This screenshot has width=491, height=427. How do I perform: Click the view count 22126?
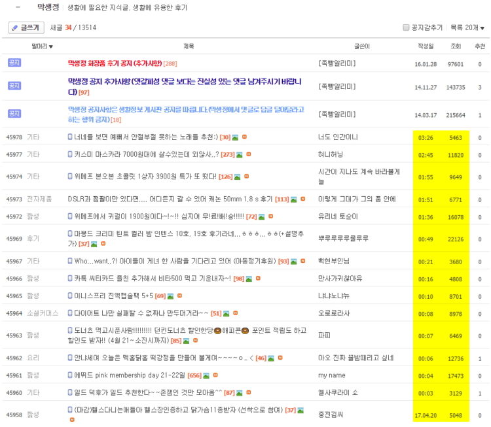[x=456, y=239]
